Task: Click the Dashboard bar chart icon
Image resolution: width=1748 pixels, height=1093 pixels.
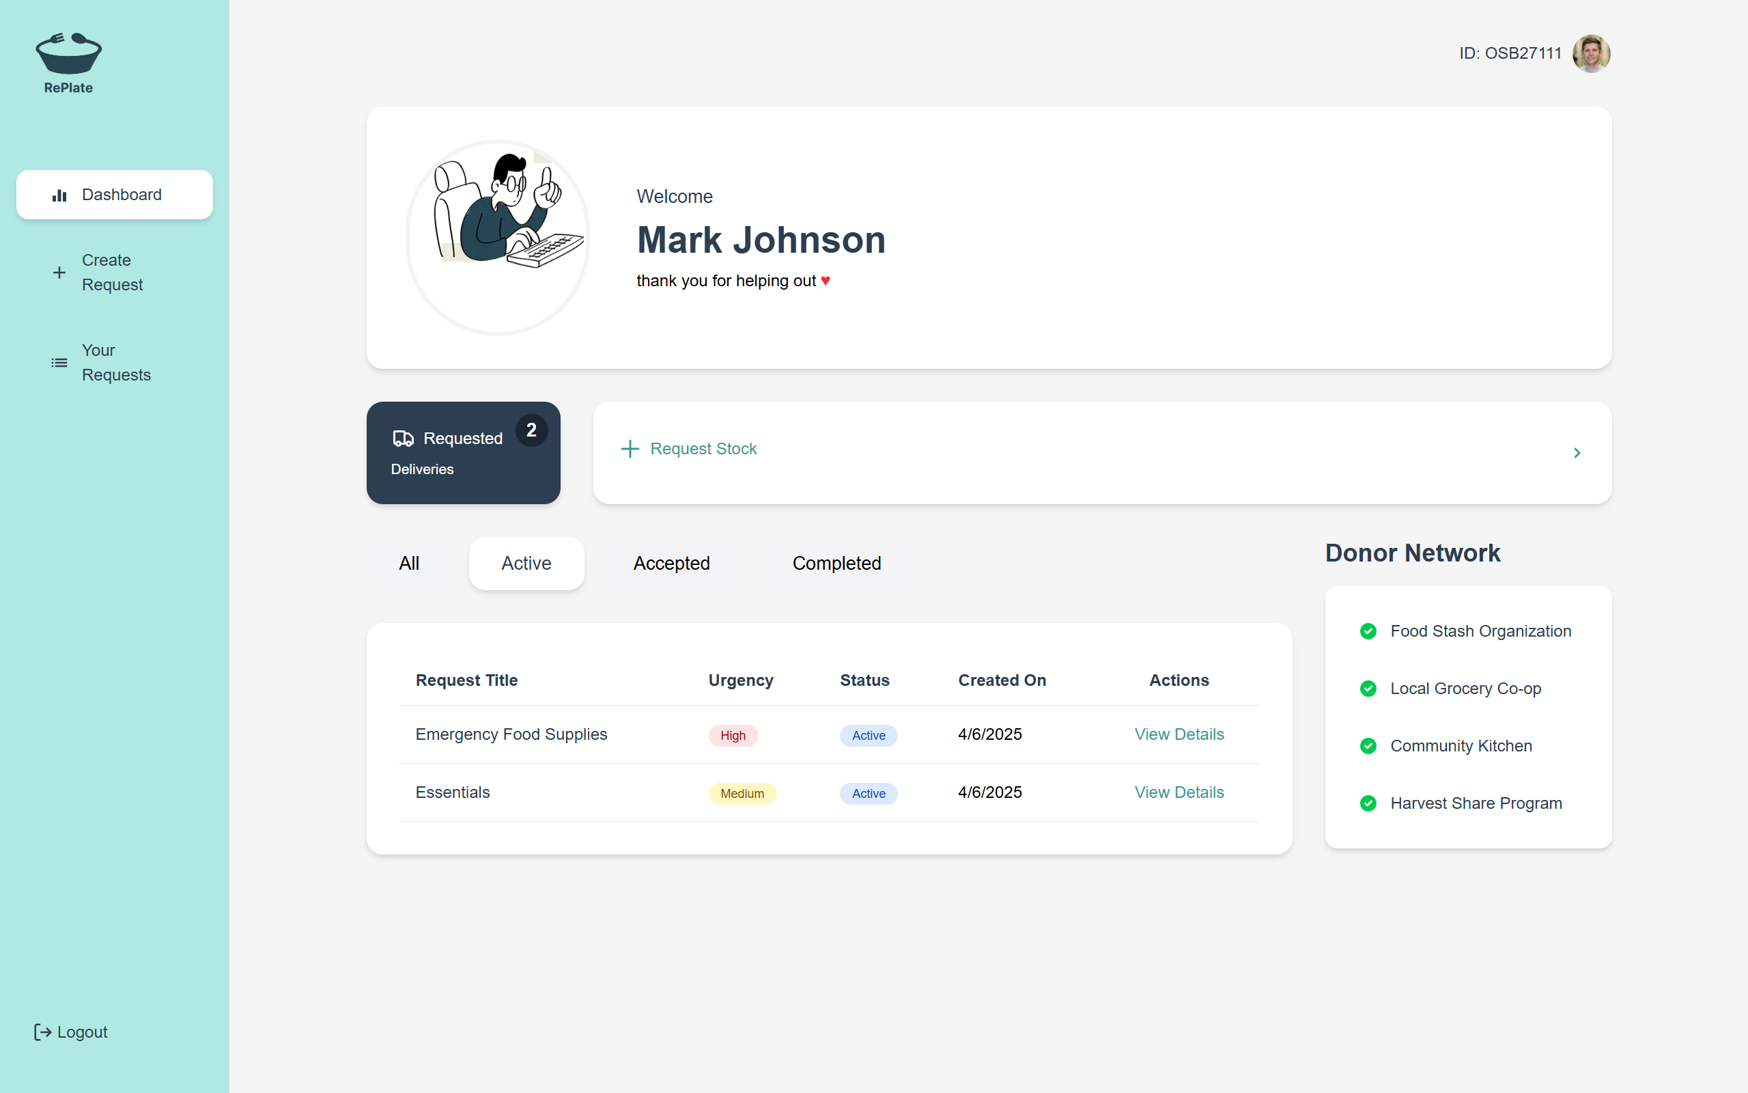Action: (59, 195)
